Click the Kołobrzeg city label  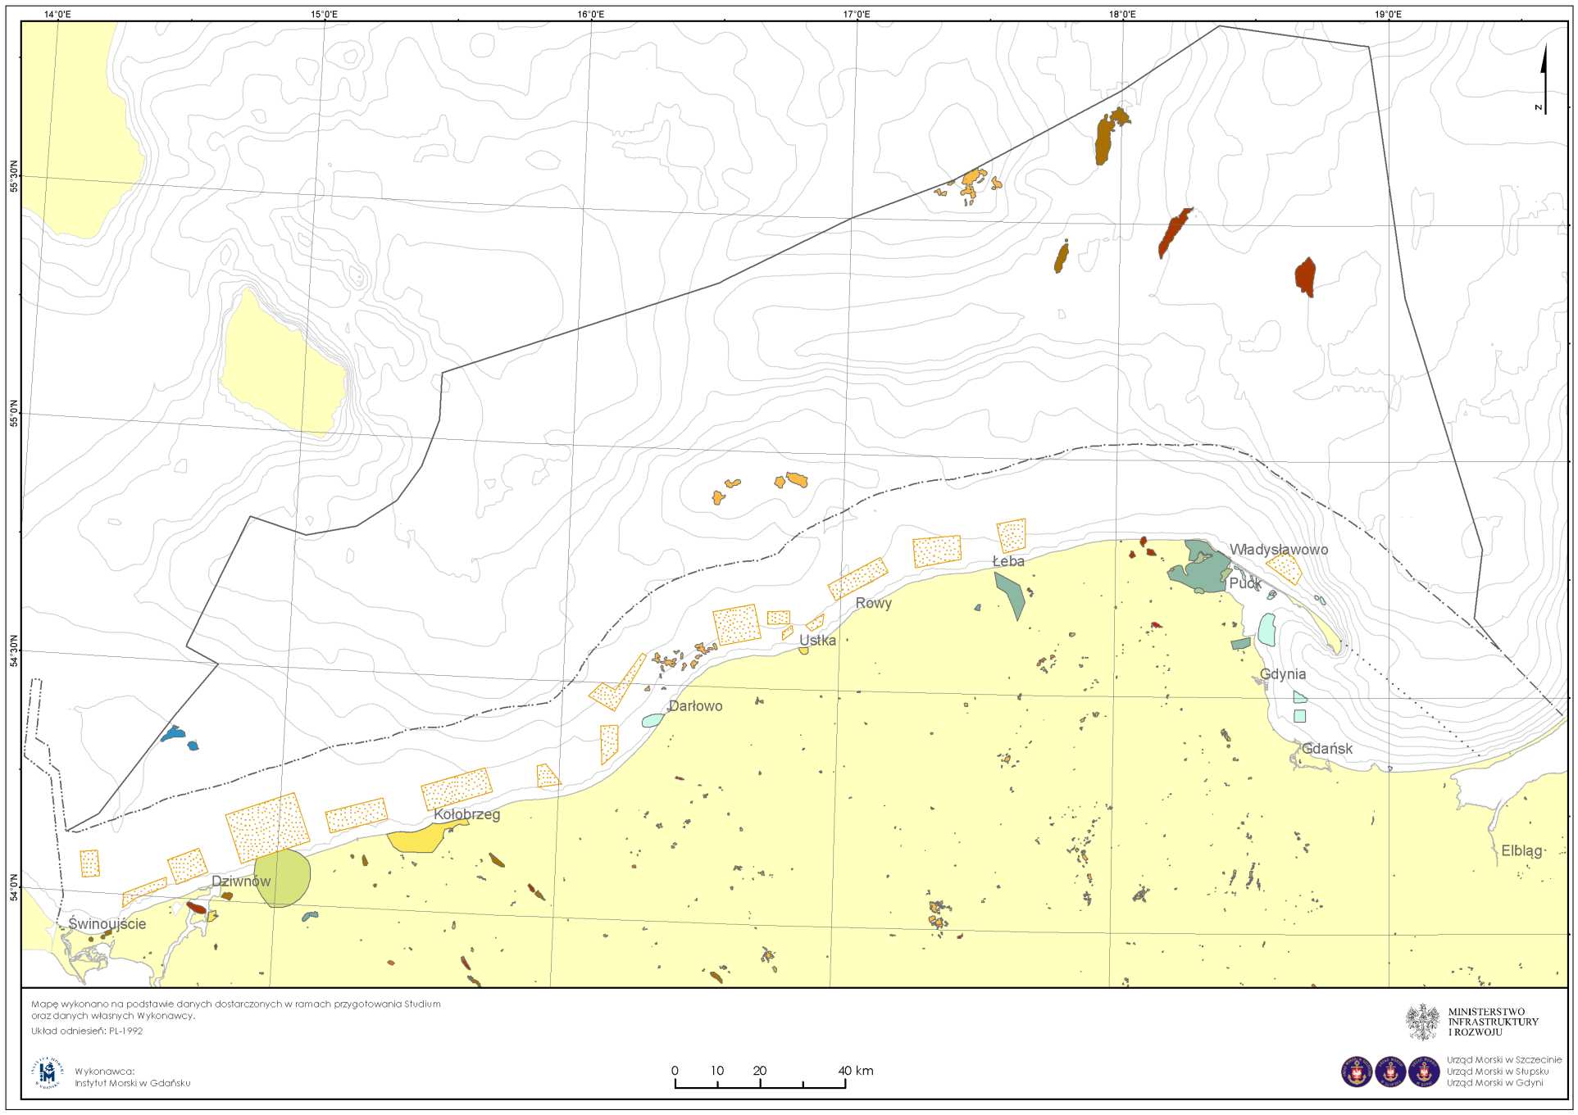tap(466, 814)
